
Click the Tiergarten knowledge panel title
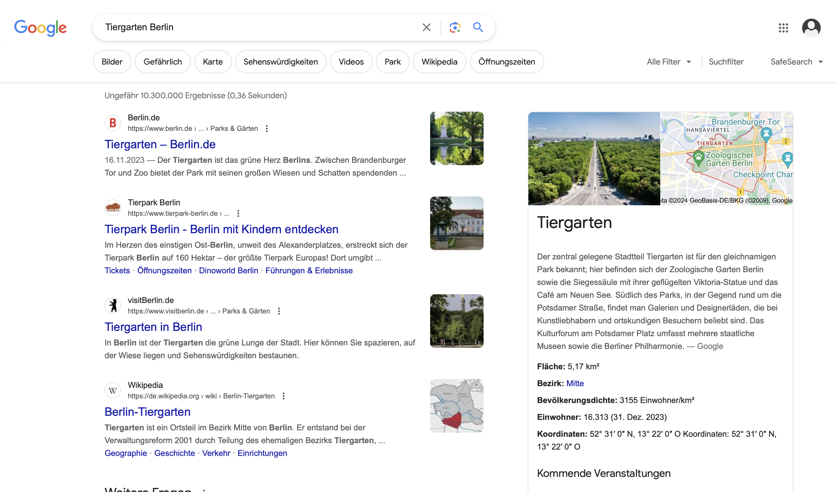tap(574, 223)
